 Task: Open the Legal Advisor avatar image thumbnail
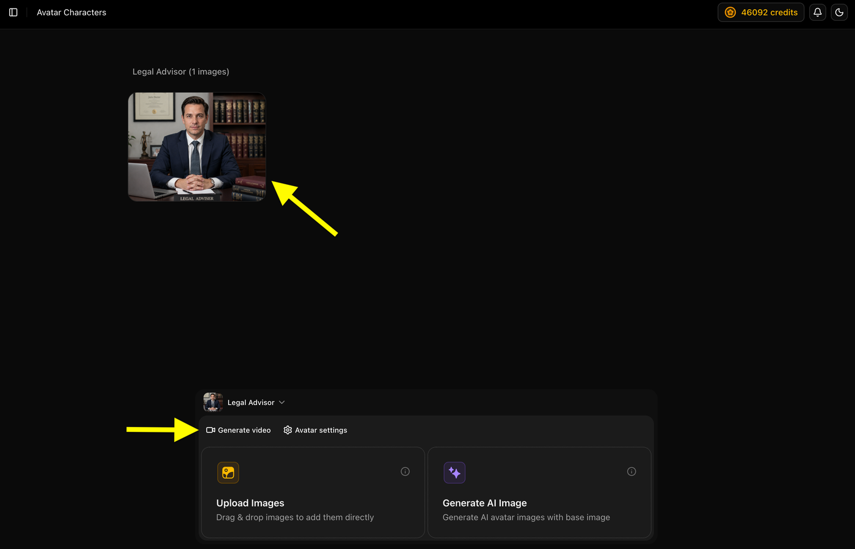click(x=197, y=147)
